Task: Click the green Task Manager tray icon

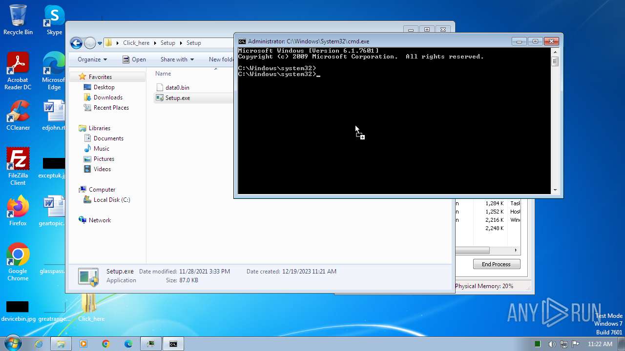Action: [x=538, y=344]
